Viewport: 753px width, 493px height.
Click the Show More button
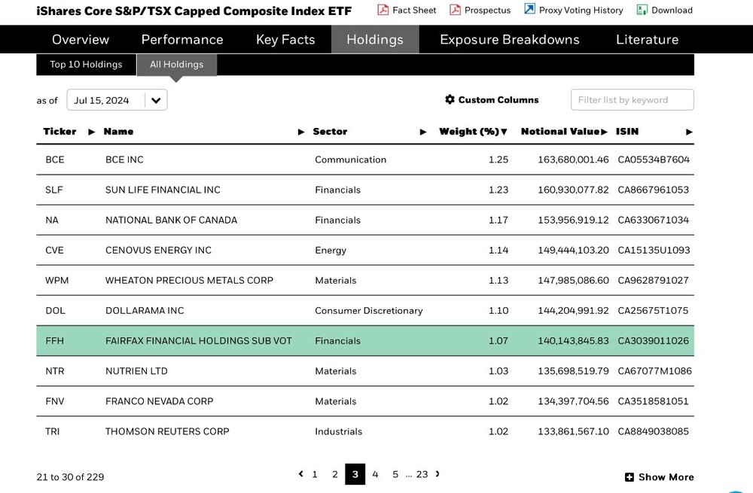tap(660, 477)
